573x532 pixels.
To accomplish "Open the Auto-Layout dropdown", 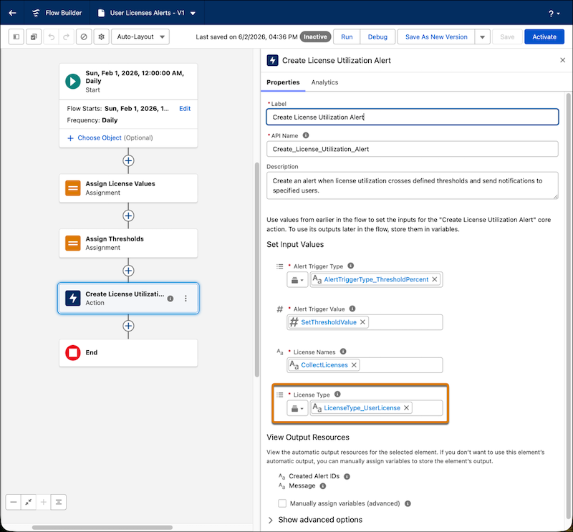I will [140, 37].
